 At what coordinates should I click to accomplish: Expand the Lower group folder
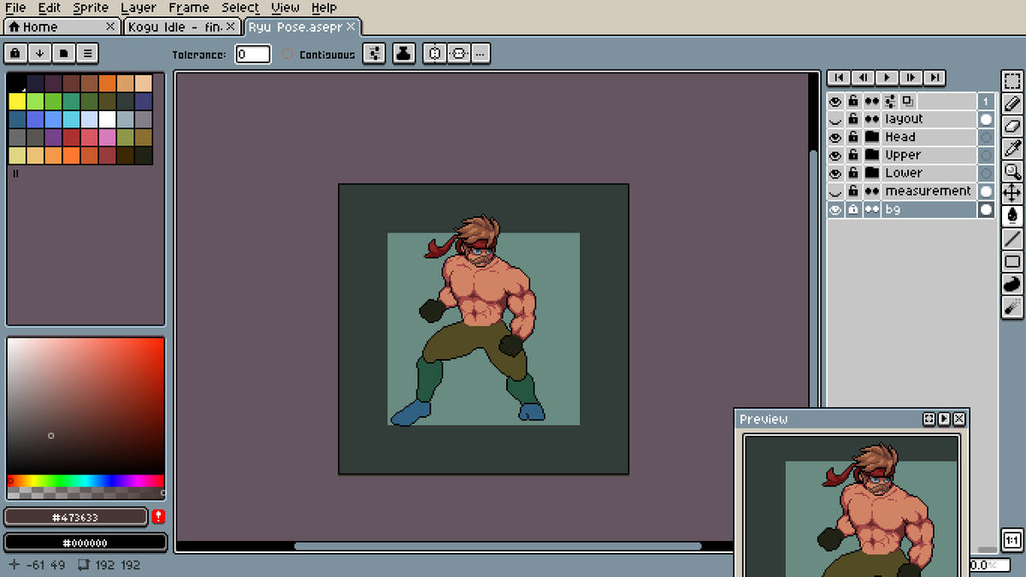[x=871, y=173]
